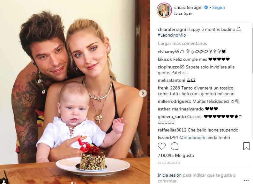253x184 pixels.
Task: Follow the account via Seguir
Action: pyautogui.click(x=219, y=7)
